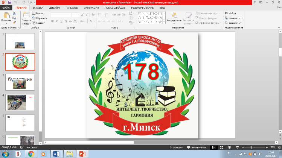Open the Раздел section dropdown
282x158 pixels.
click(x=39, y=23)
